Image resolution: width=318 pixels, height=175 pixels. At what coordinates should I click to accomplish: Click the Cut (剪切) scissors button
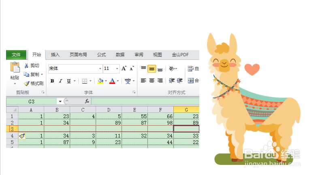pos(32,65)
